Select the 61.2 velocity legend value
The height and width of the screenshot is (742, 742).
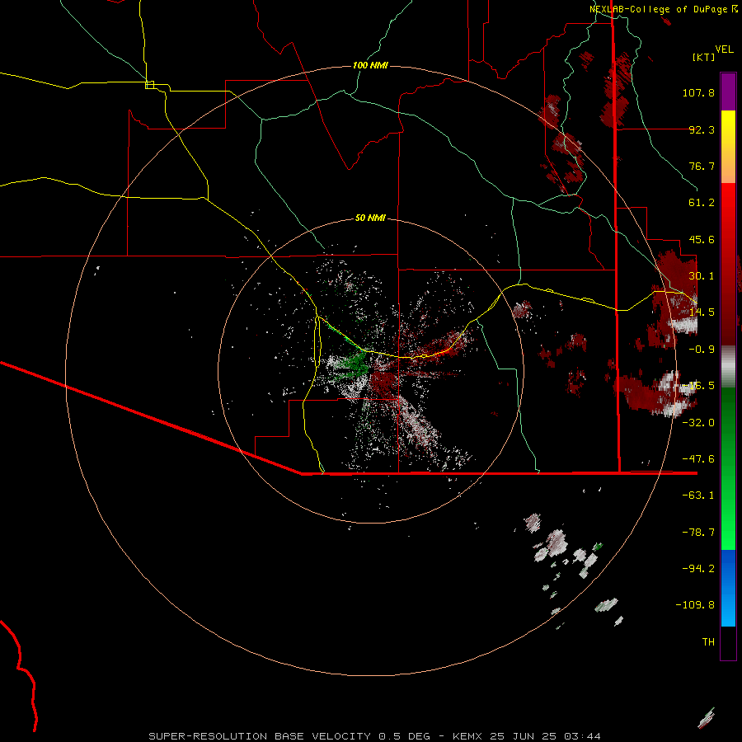(x=702, y=203)
